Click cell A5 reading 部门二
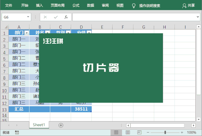This screenshot has height=136, width=202. [19, 58]
